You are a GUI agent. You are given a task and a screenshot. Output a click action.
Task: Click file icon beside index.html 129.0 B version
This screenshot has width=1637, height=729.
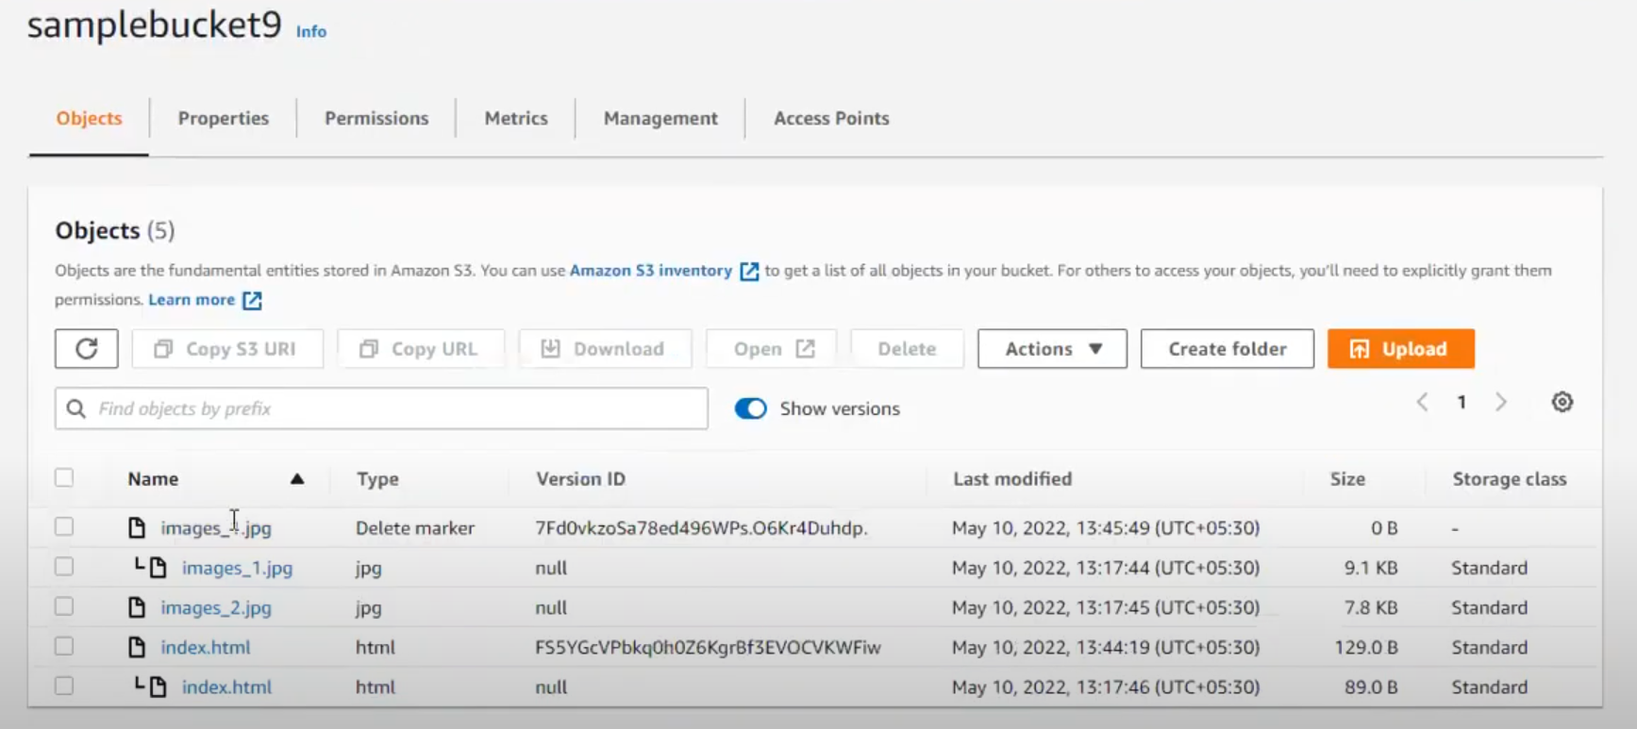pos(137,647)
